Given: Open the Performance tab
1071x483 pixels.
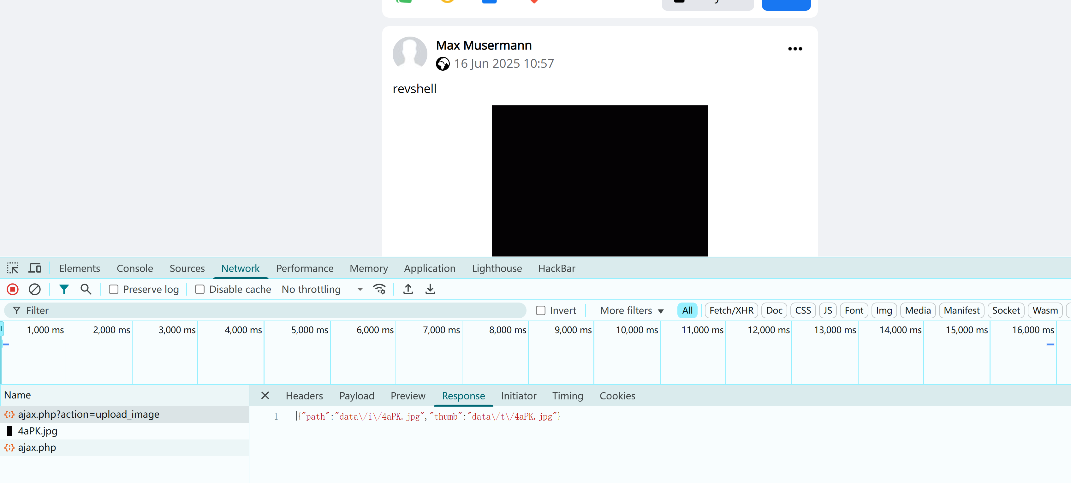Looking at the screenshot, I should pos(305,268).
